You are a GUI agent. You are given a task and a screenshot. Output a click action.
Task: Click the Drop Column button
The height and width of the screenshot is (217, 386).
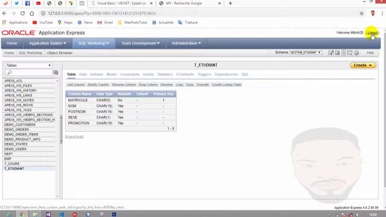coord(148,84)
